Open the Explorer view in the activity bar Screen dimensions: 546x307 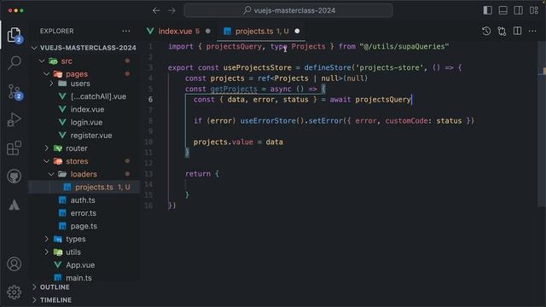coord(14,35)
